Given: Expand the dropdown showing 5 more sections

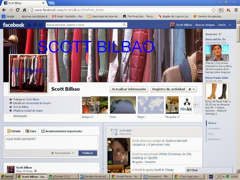Looking at the screenshot, I should 196,105.
